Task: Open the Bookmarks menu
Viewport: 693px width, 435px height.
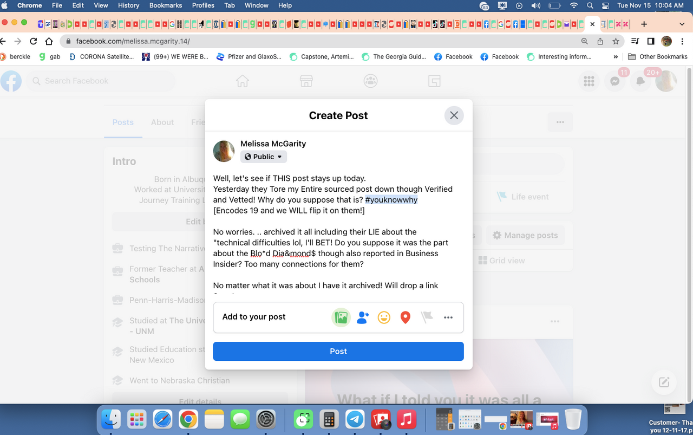Action: point(166,5)
